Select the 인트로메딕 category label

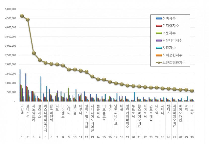151,113
